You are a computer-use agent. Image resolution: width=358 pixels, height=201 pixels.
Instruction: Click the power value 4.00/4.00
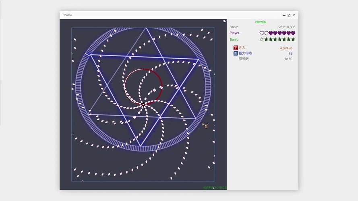pos(286,48)
